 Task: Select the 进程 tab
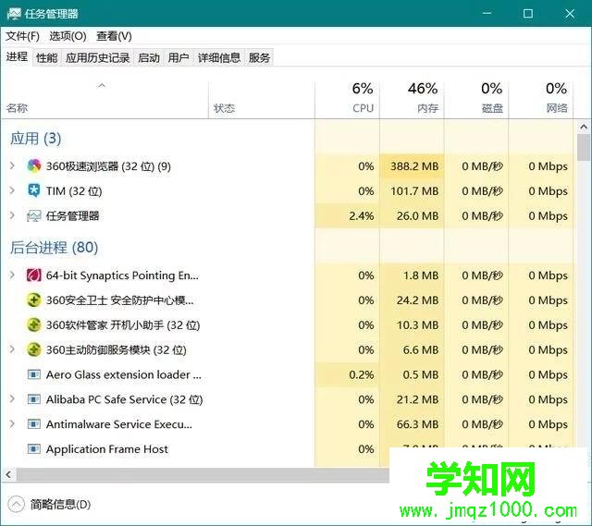pos(17,57)
